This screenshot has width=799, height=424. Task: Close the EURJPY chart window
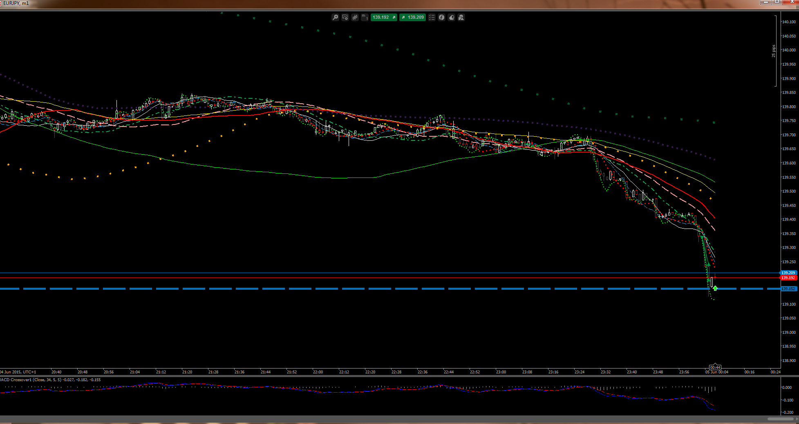click(790, 2)
